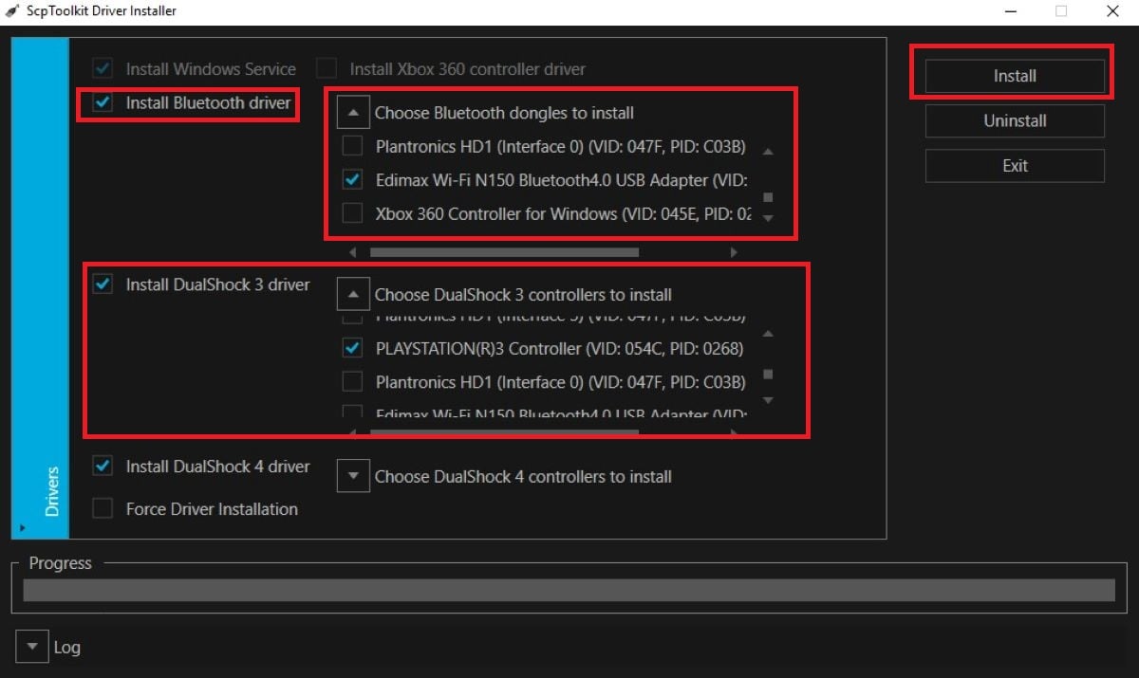This screenshot has width=1139, height=678.
Task: Uncheck Install Bluetooth driver checkbox
Action: (103, 102)
